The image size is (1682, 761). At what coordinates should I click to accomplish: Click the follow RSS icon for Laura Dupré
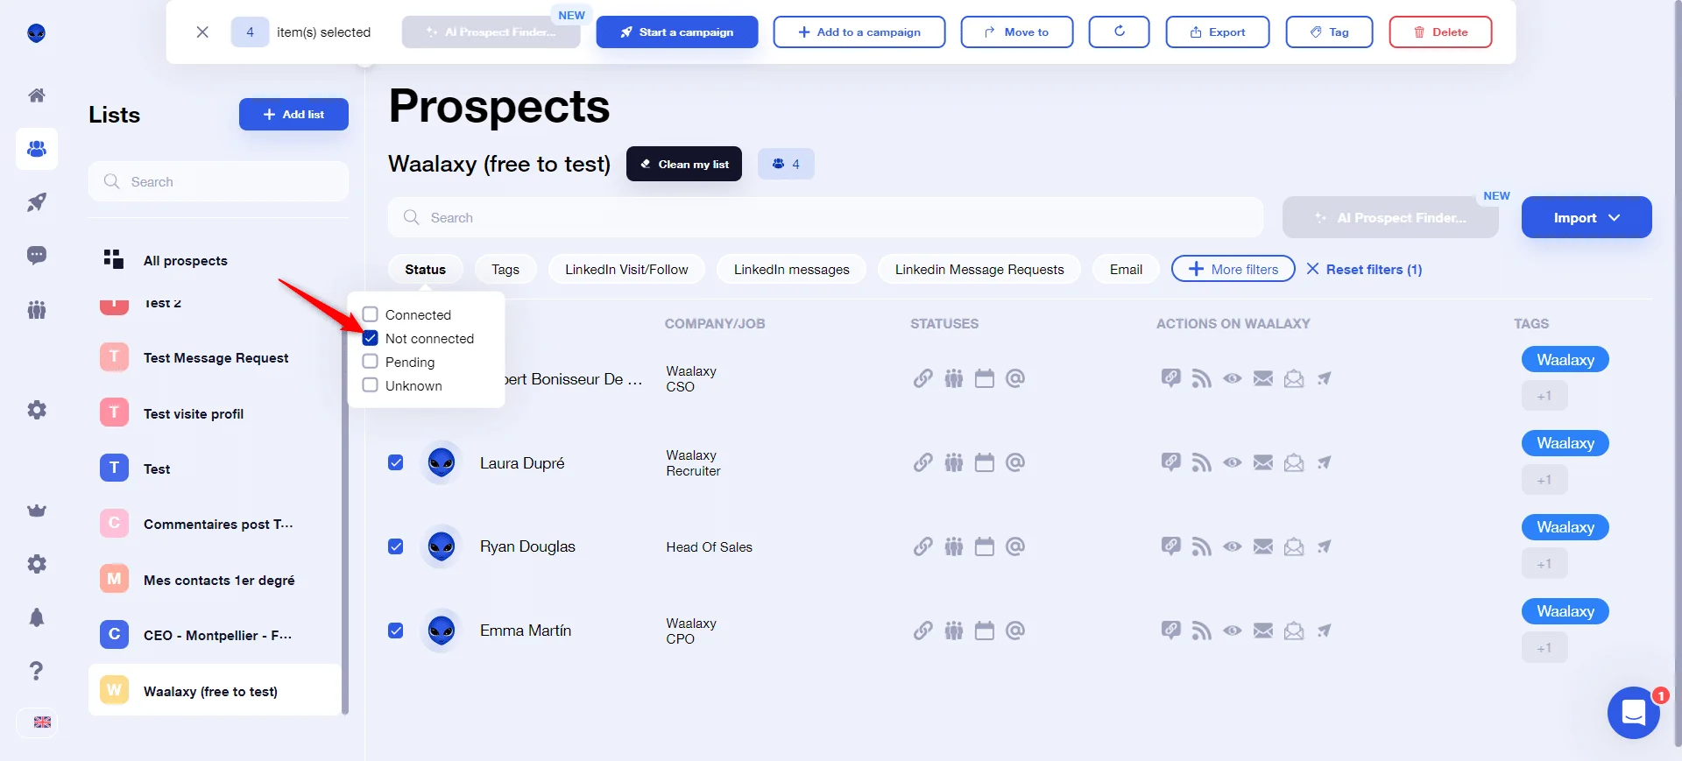(x=1202, y=462)
